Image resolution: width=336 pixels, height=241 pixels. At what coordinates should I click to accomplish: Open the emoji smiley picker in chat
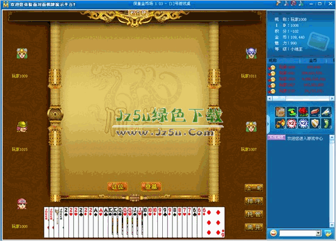273,233
